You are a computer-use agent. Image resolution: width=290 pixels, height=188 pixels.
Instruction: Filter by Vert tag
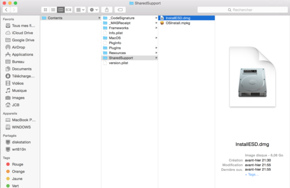[x=20, y=186]
